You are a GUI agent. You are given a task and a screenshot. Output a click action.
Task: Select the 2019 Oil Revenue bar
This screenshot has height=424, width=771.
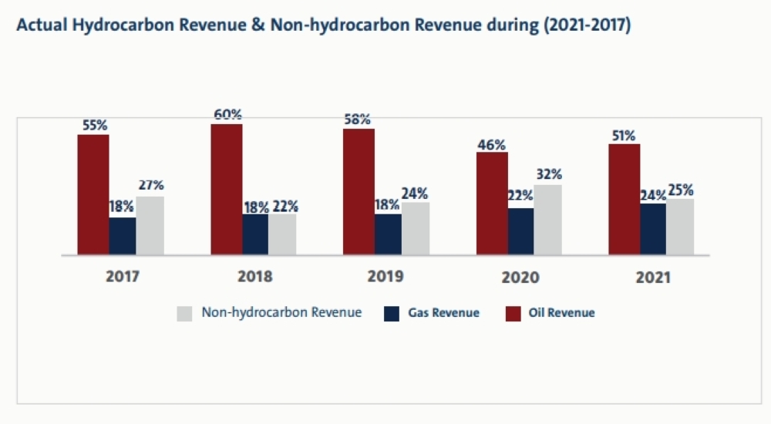click(x=359, y=192)
